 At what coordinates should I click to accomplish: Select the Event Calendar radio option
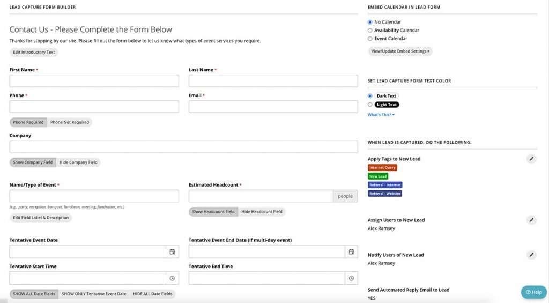pyautogui.click(x=370, y=39)
